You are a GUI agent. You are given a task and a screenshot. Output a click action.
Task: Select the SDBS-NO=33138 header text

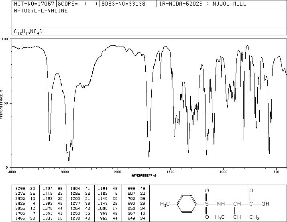coord(123,4)
